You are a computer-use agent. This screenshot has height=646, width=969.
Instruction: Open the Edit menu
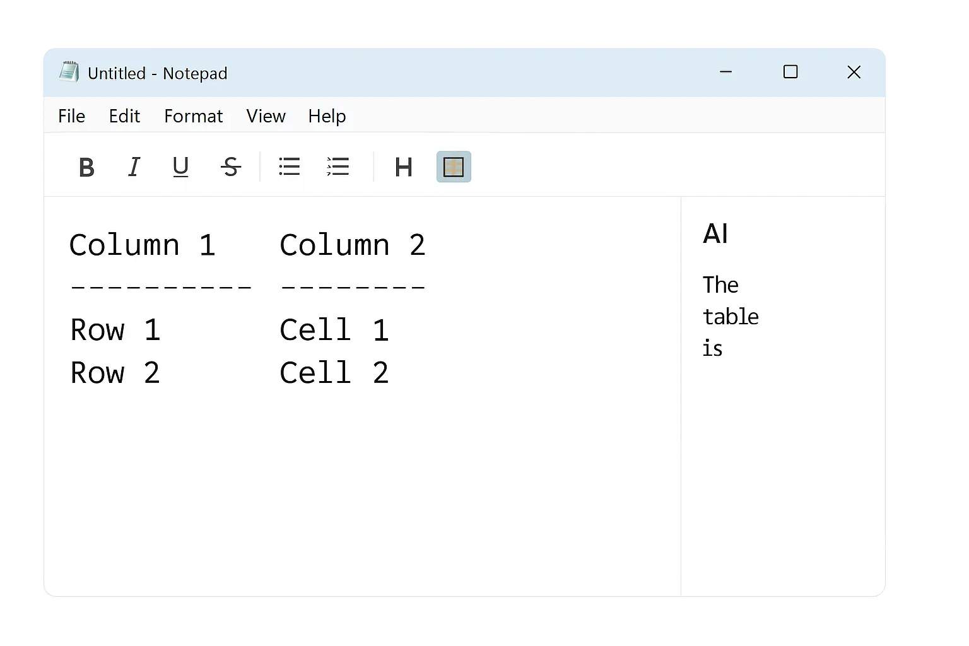pyautogui.click(x=124, y=116)
